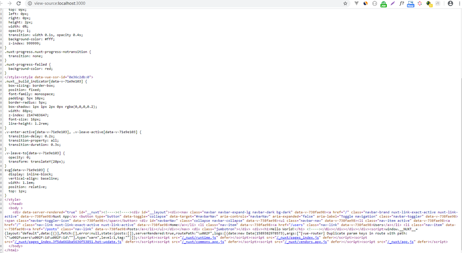Open the blue New badge extension
Image resolution: width=462 pixels, height=253 pixels.
coord(411,4)
